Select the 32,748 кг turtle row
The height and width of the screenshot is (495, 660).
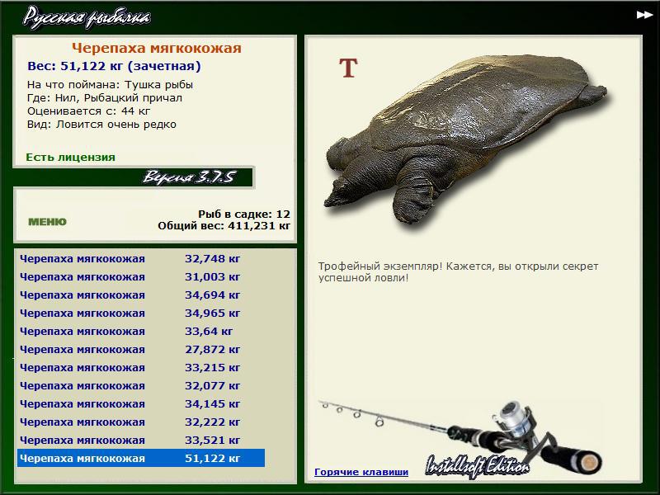coord(141,259)
